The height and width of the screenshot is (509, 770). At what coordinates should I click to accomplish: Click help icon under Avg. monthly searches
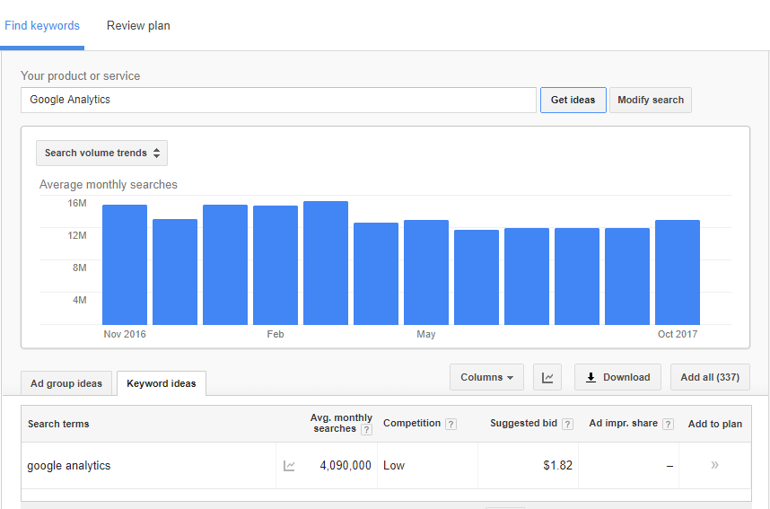pos(366,430)
